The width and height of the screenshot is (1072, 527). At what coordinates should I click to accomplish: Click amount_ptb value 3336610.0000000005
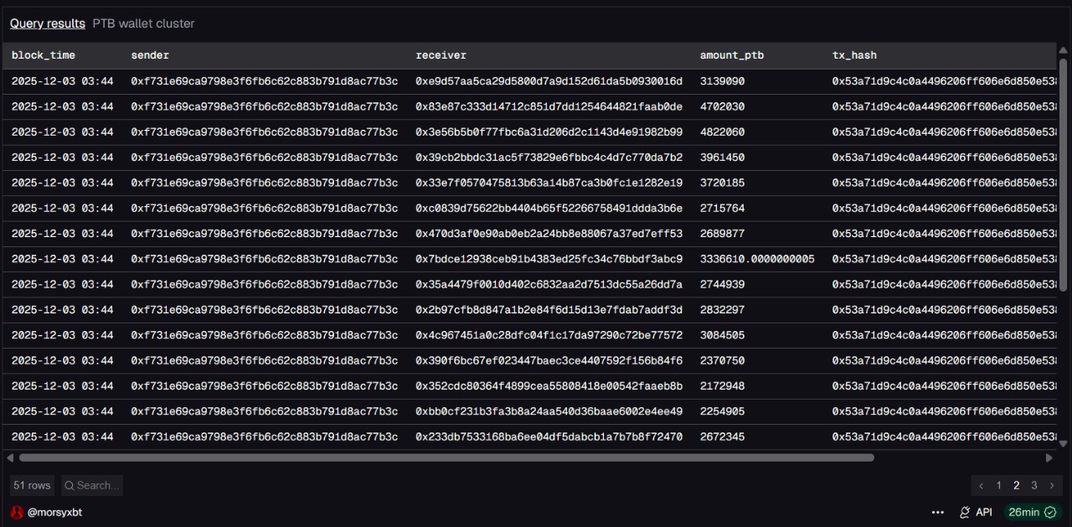click(x=757, y=259)
